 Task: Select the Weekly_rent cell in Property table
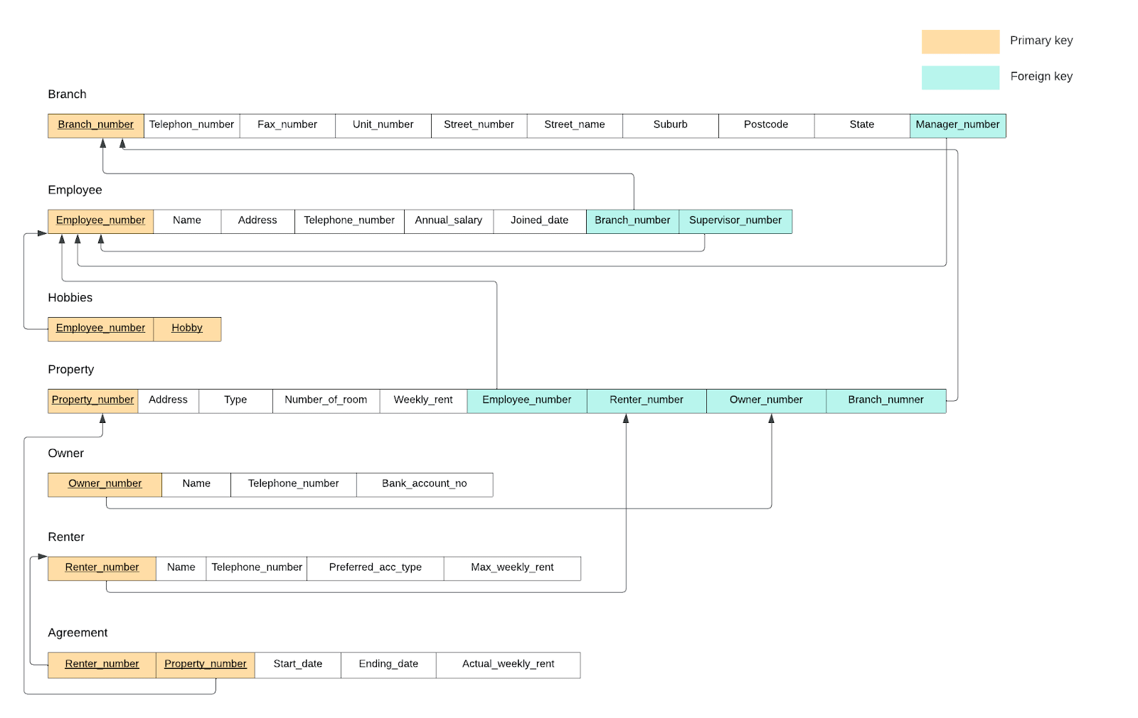[423, 400]
